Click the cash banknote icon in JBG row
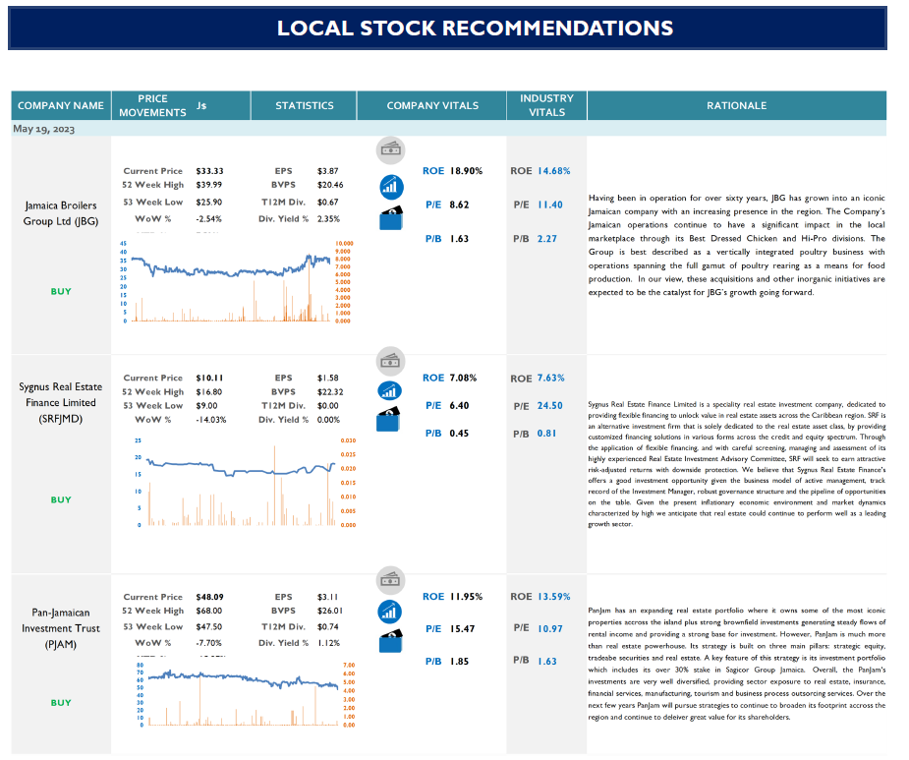The image size is (909, 760). click(390, 150)
